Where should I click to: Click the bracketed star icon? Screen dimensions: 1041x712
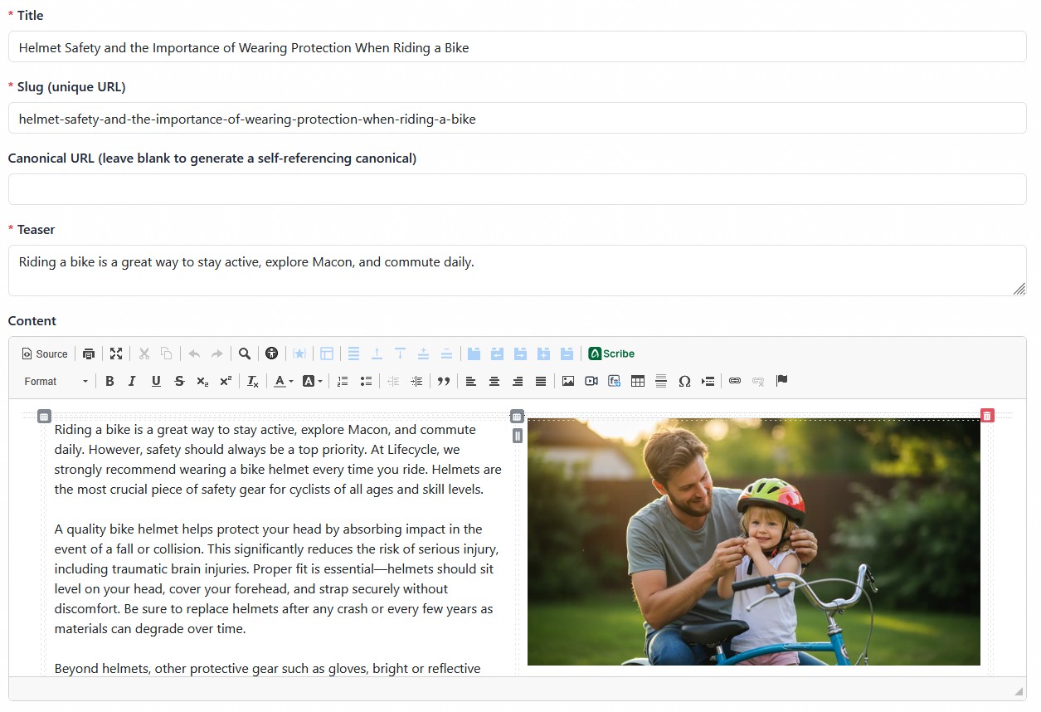299,354
